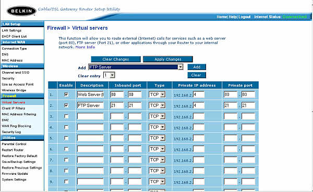Open the Type dropdown in row 6

point(157,149)
